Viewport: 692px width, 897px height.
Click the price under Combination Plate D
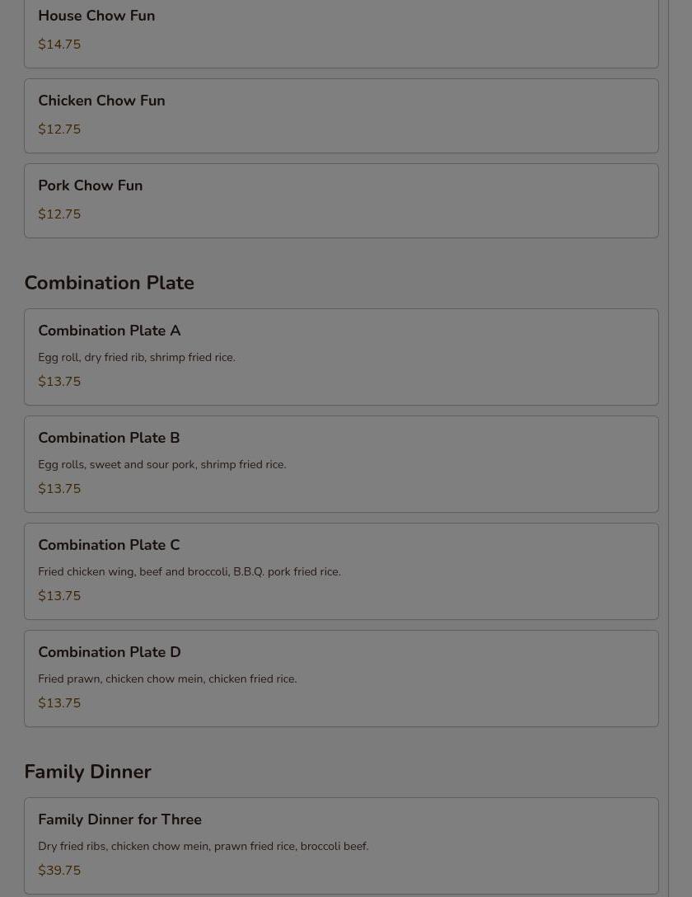(59, 703)
